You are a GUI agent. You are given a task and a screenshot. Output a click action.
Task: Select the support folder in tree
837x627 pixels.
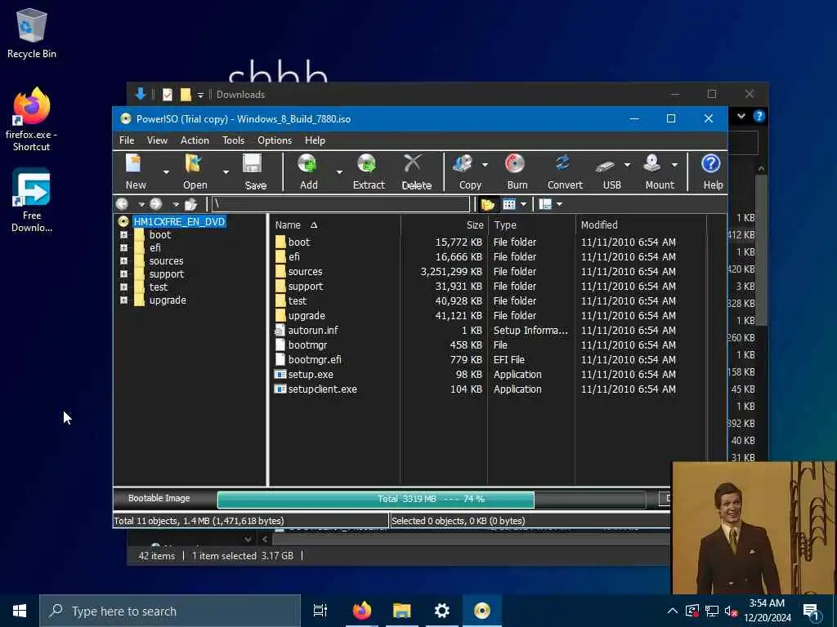pos(166,274)
